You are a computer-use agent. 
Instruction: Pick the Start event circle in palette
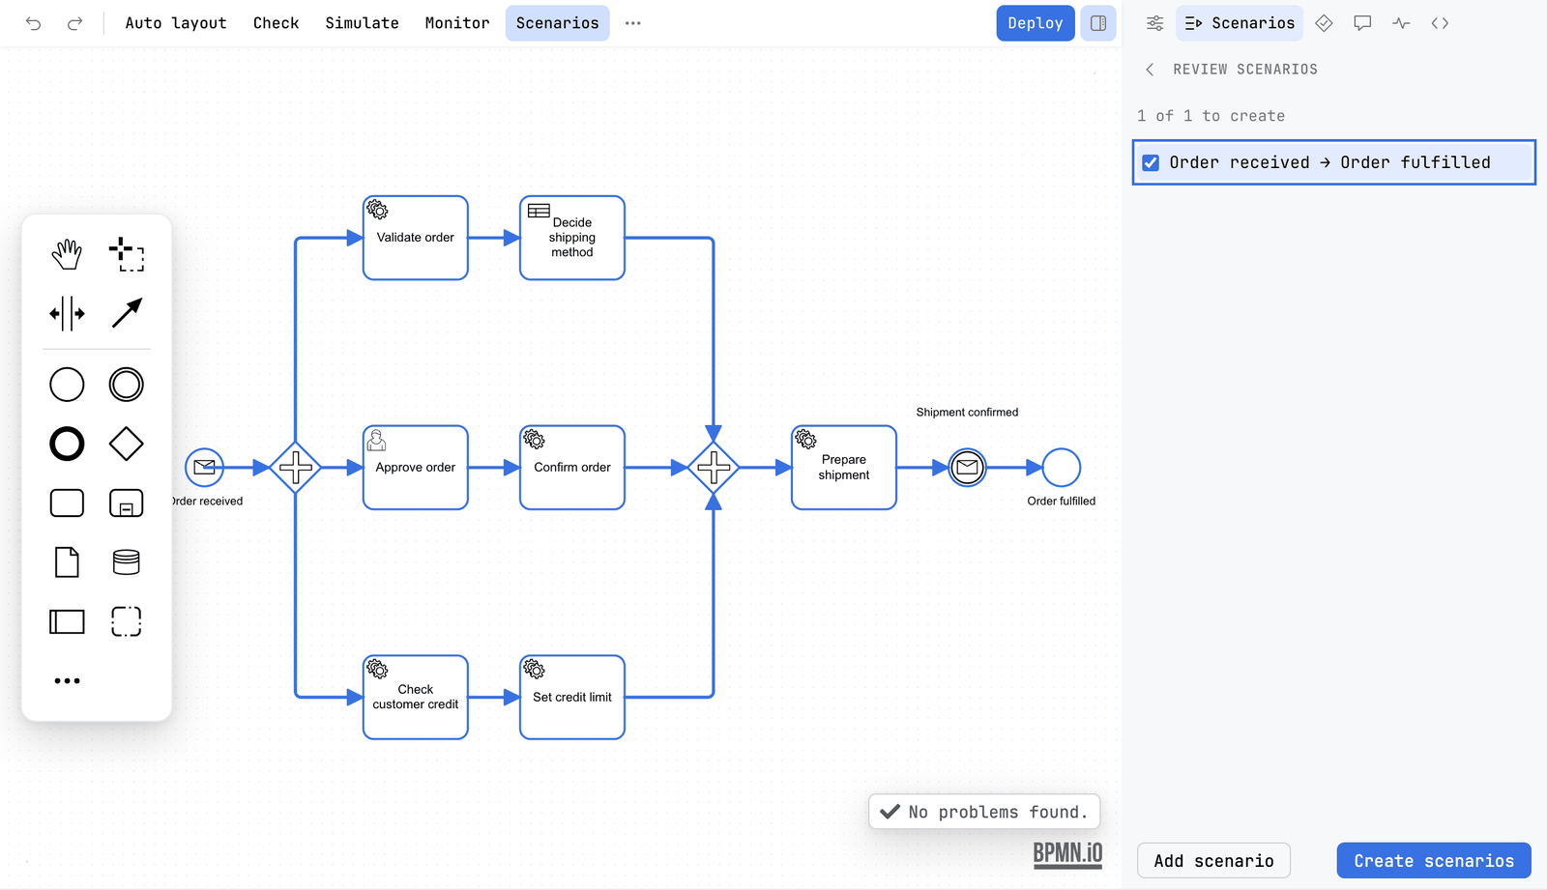67,385
